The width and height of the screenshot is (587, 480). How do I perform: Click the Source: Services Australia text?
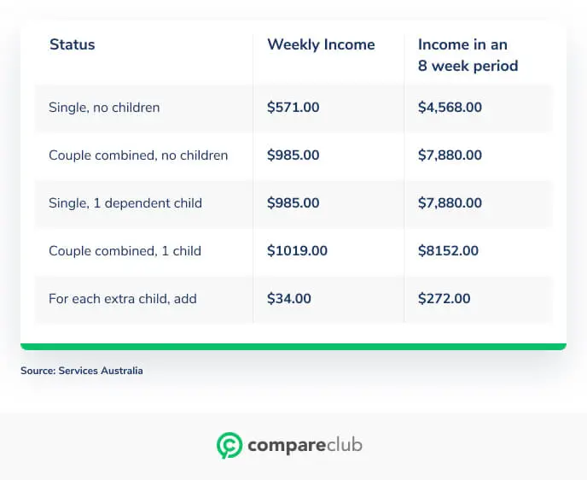[82, 371]
